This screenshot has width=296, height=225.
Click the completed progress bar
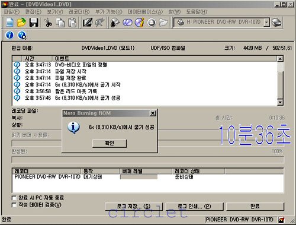click(147, 160)
